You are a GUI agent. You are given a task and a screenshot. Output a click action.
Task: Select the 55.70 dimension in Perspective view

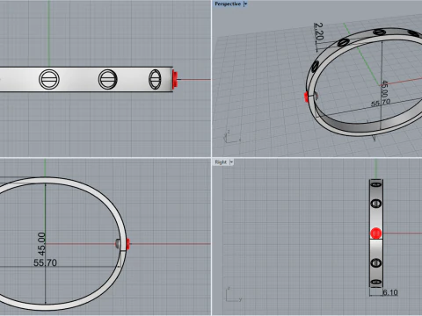tap(381, 103)
